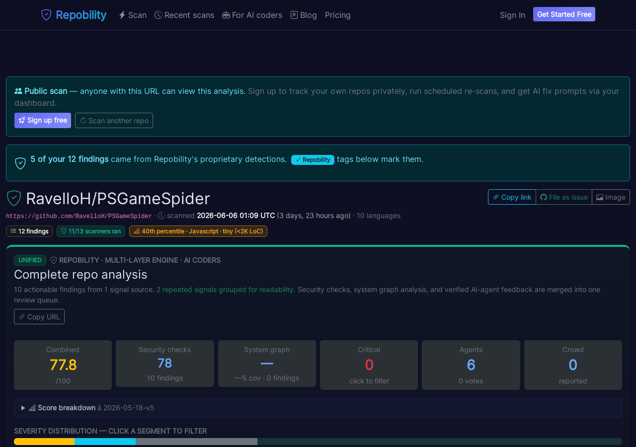636x447 pixels.
Task: Click the Image export button
Action: tap(611, 197)
